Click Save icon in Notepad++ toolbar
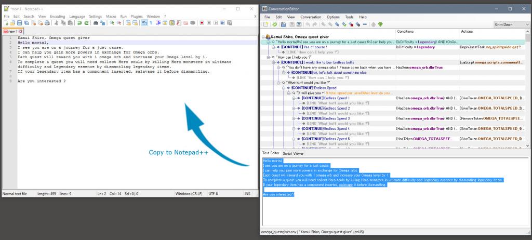 tap(19, 23)
